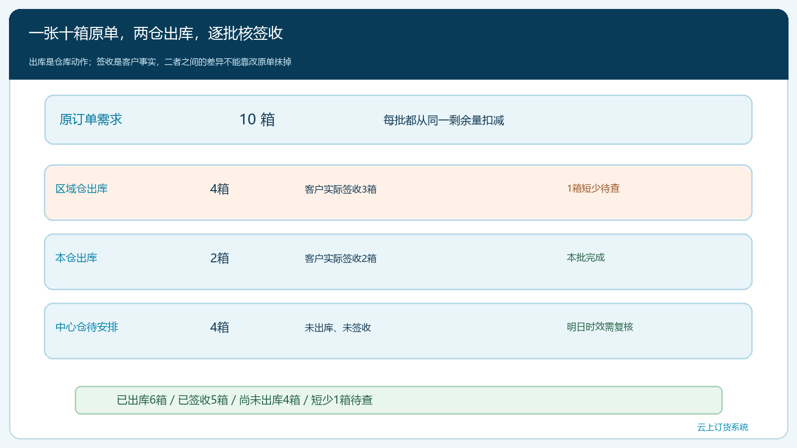
Task: Select the 本仓出库 row label
Action: coord(76,258)
